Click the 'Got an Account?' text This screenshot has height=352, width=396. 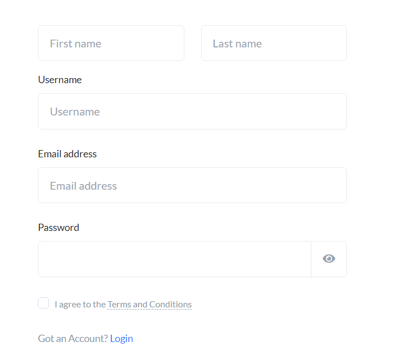pyautogui.click(x=73, y=339)
